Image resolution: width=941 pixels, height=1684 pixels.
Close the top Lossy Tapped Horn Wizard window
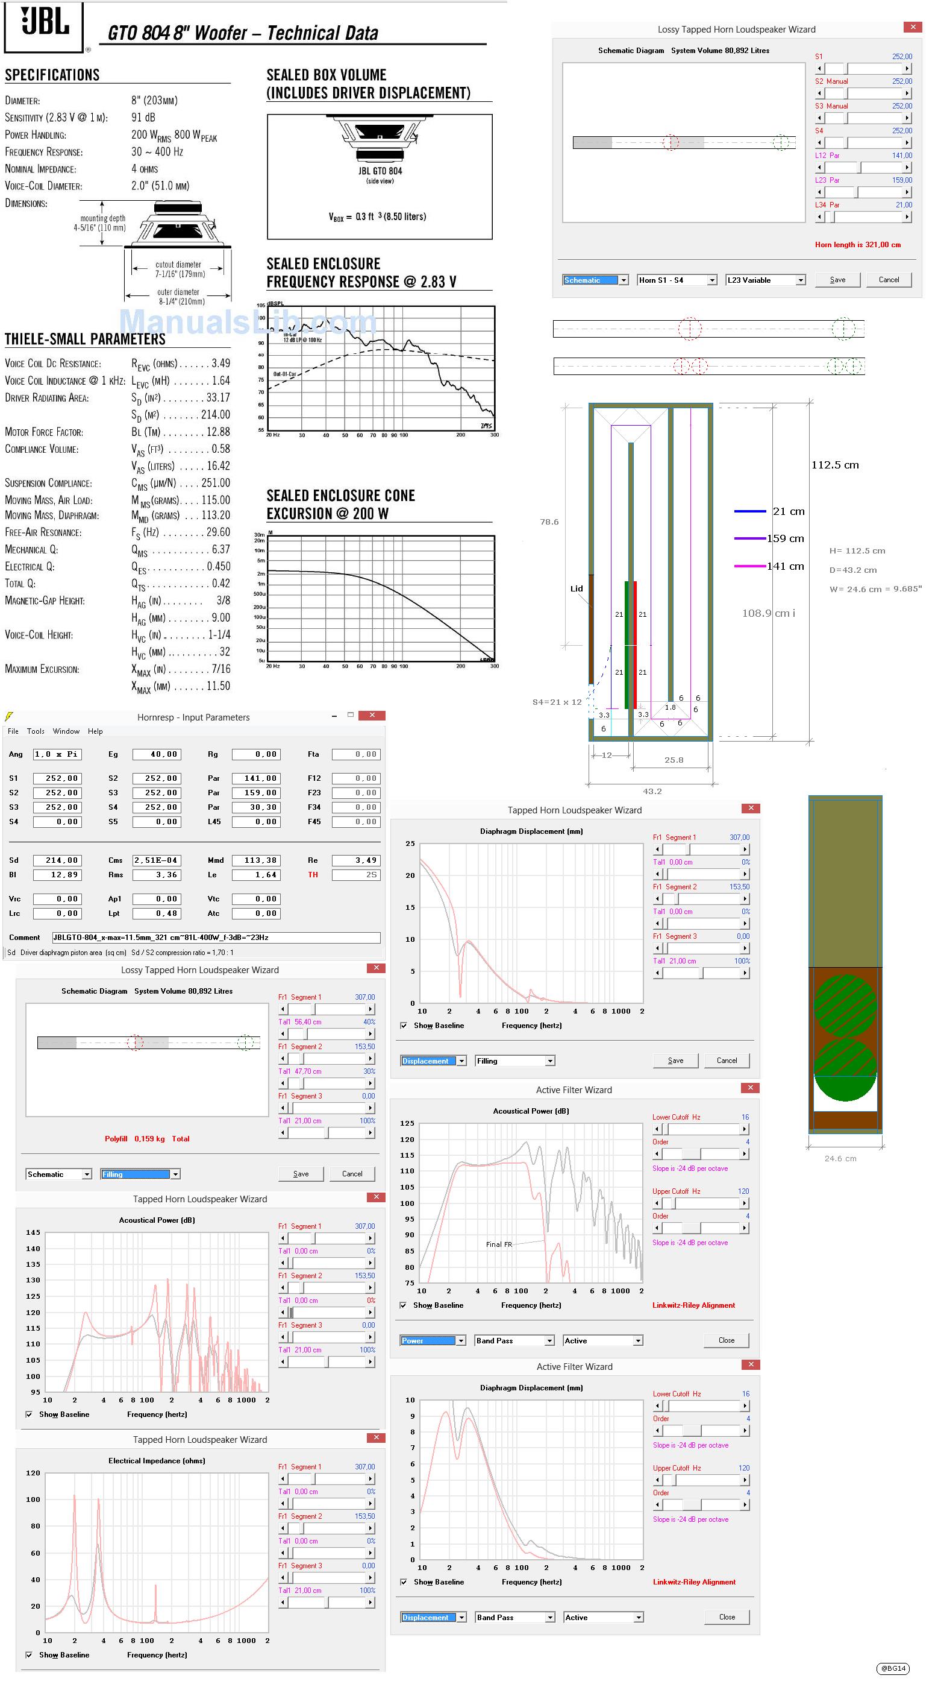pos(913,27)
